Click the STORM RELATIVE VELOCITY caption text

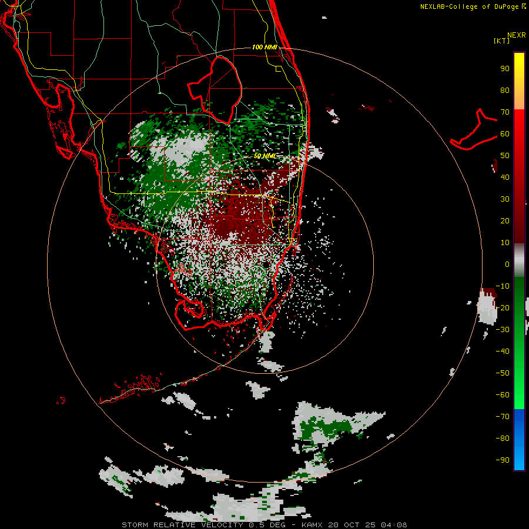pos(182,525)
